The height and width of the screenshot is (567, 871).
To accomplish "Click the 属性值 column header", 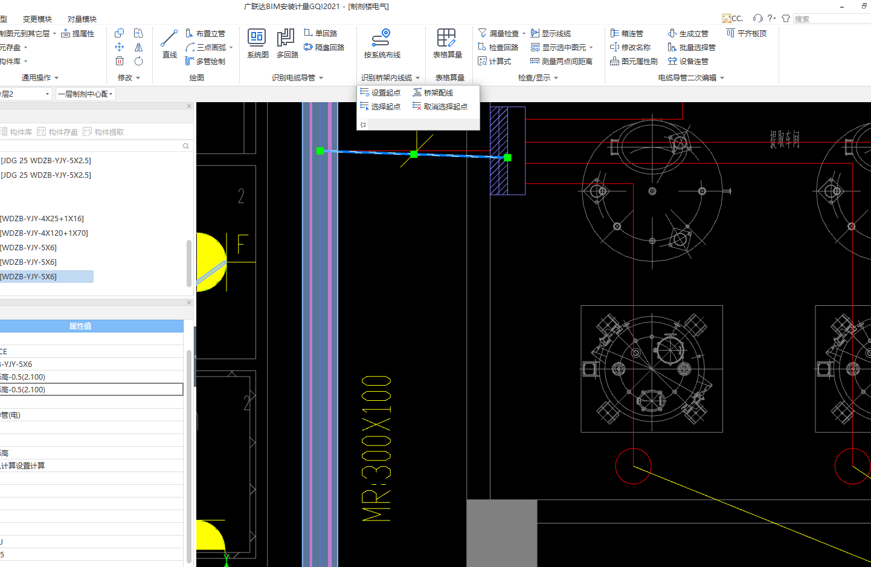I will pyautogui.click(x=91, y=326).
